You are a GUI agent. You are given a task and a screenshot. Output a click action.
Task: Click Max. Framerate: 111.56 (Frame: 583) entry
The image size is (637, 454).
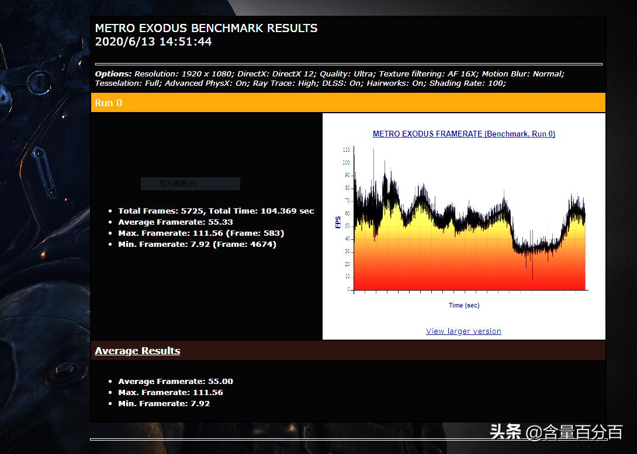point(201,233)
